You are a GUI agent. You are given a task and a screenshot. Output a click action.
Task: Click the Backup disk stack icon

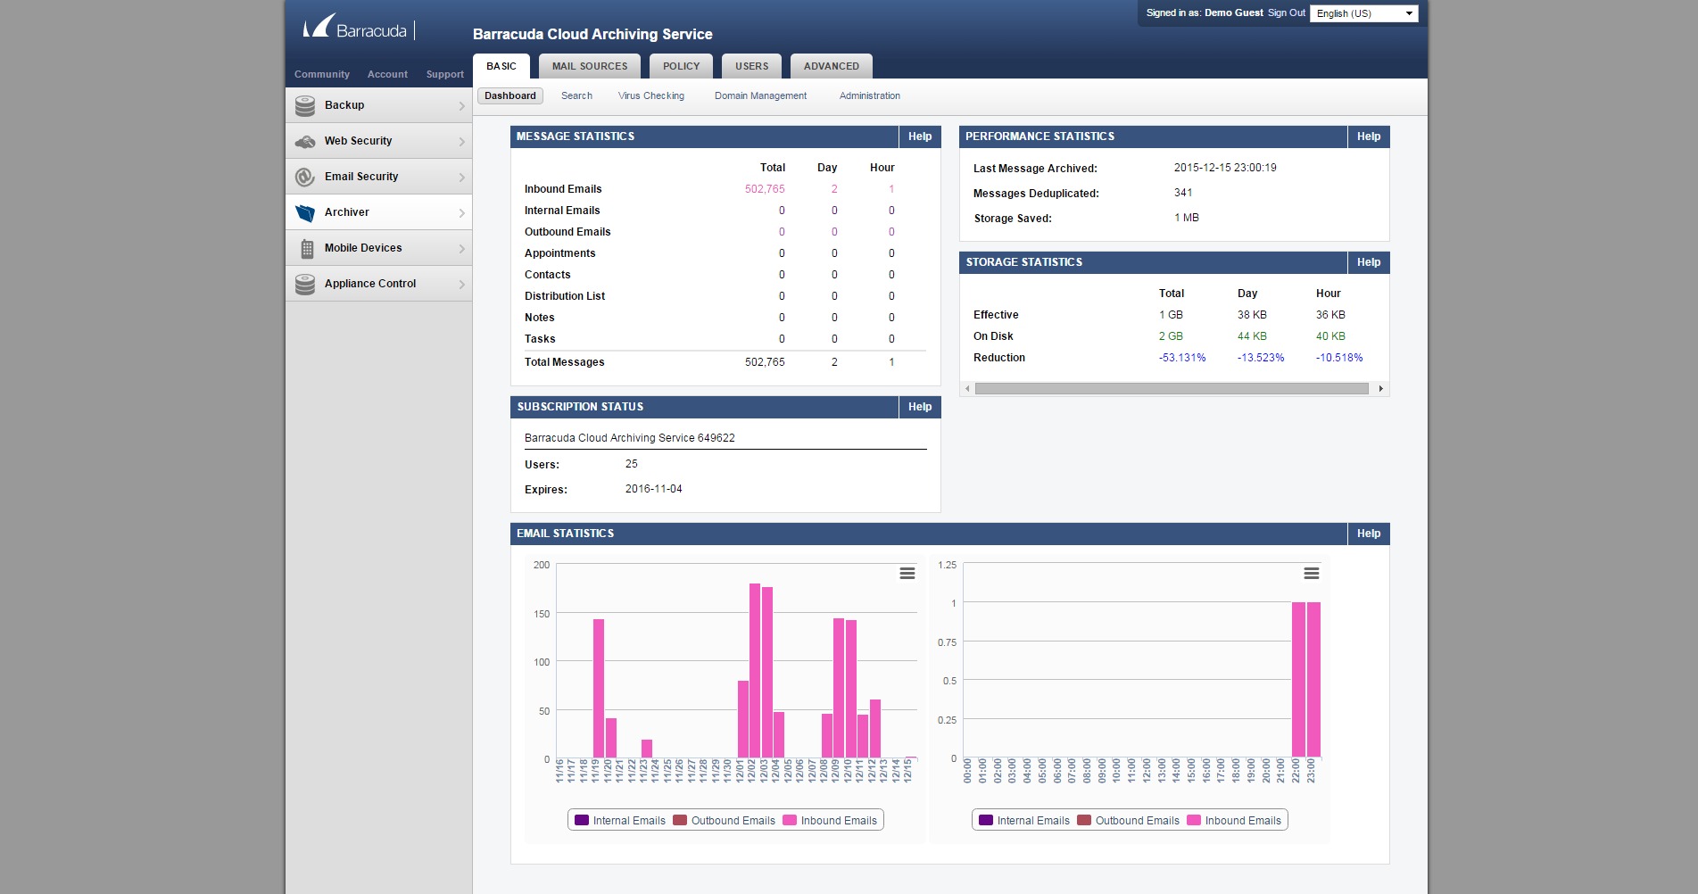click(x=305, y=105)
